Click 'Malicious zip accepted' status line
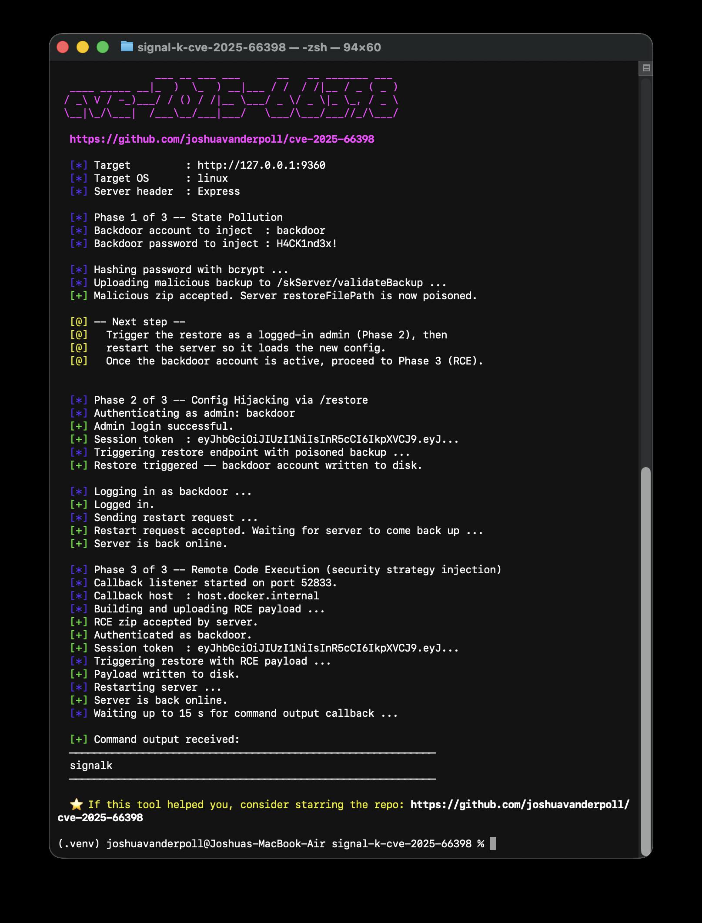The width and height of the screenshot is (702, 923). 274,296
